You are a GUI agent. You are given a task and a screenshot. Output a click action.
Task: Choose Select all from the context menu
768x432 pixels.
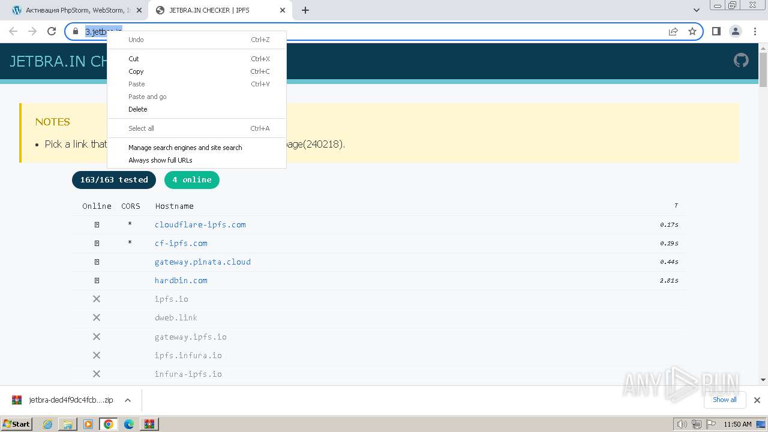(197, 128)
